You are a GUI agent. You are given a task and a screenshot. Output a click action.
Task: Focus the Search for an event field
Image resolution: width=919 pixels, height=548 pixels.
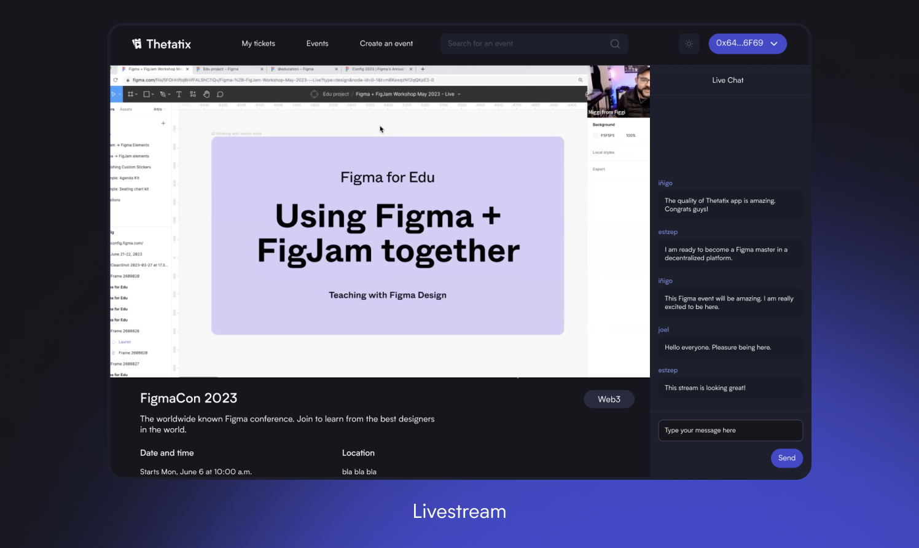[x=534, y=44]
